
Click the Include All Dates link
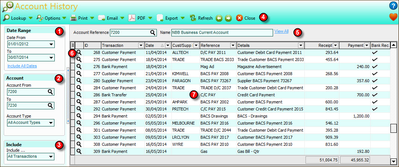pos(22,66)
